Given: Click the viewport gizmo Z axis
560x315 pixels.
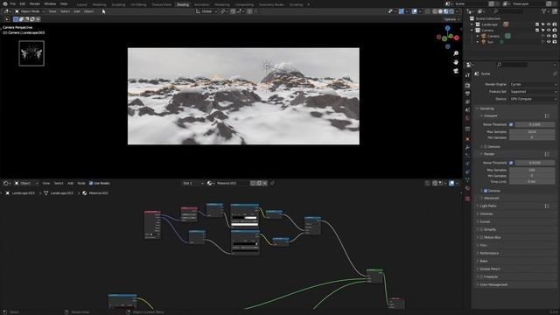Looking at the screenshot, I should [x=447, y=28].
